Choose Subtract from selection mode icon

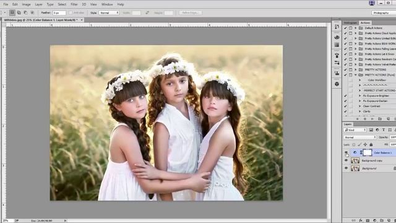pyautogui.click(x=25, y=12)
